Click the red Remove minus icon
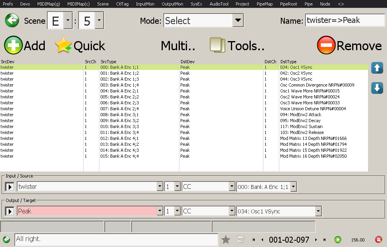The height and width of the screenshot is (247, 387). point(326,46)
